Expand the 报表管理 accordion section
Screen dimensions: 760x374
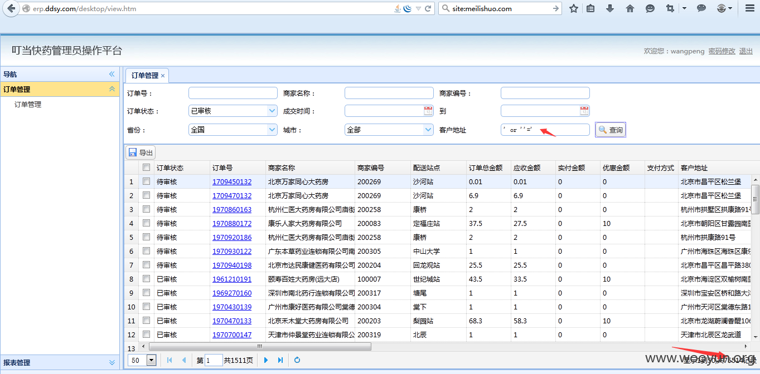click(112, 362)
